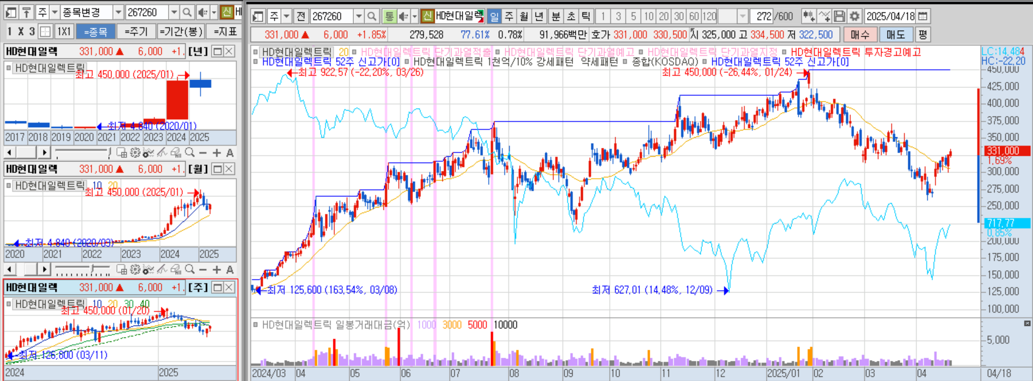Select the monthly 월 period button
Screen dimensions: 1033x381
click(x=524, y=16)
